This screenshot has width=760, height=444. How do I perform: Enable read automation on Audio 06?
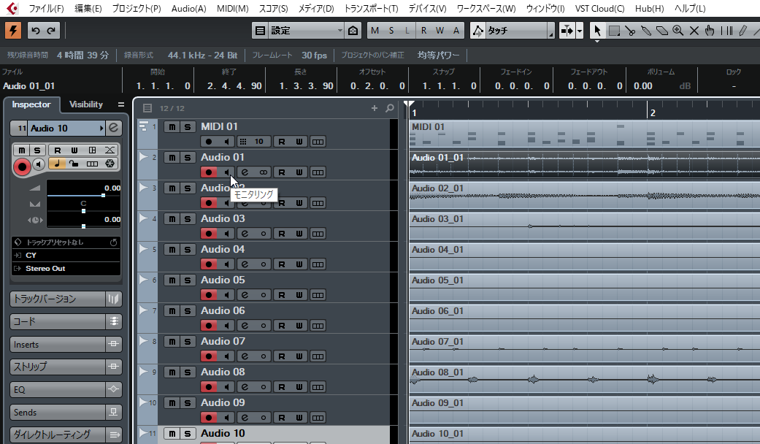point(282,326)
